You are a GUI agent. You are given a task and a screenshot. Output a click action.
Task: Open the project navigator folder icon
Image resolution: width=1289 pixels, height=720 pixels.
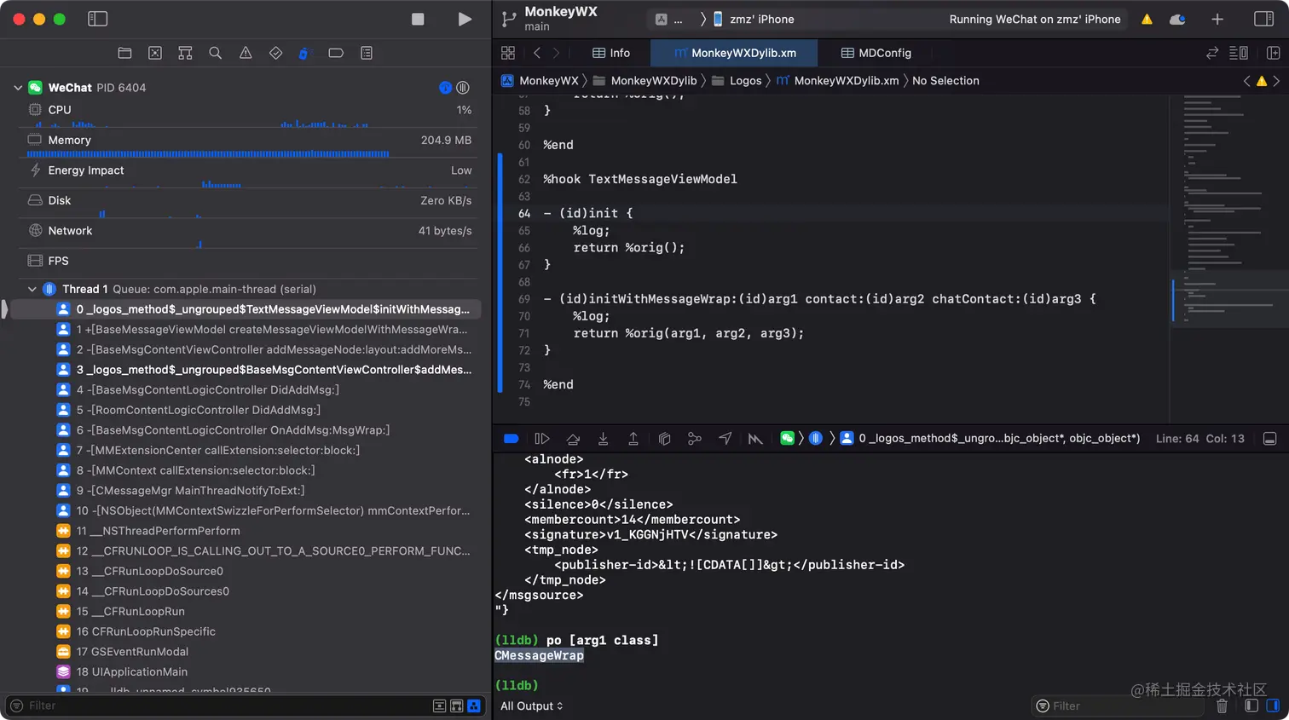124,53
